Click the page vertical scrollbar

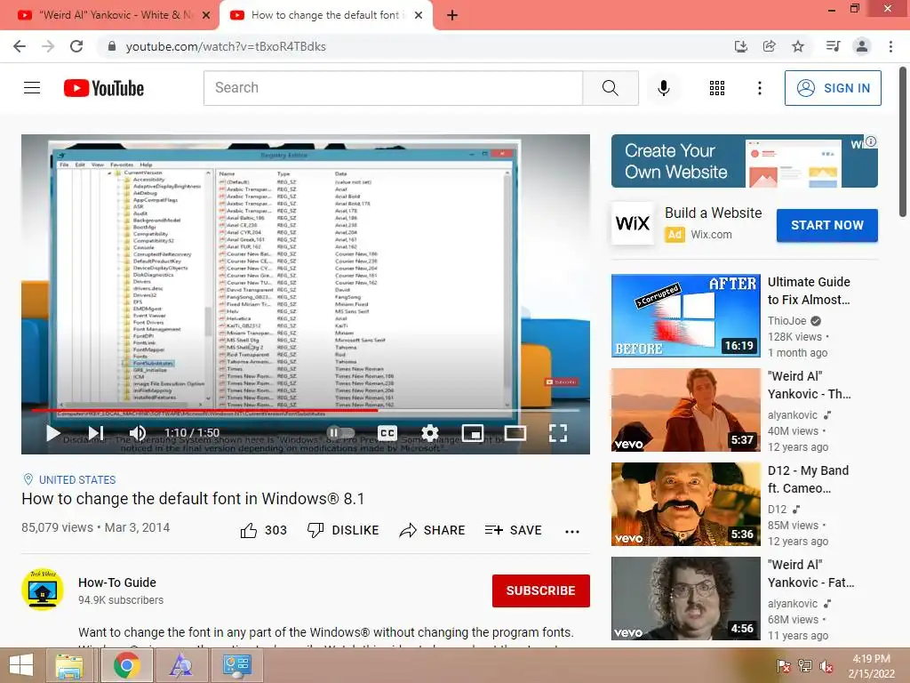click(x=903, y=143)
